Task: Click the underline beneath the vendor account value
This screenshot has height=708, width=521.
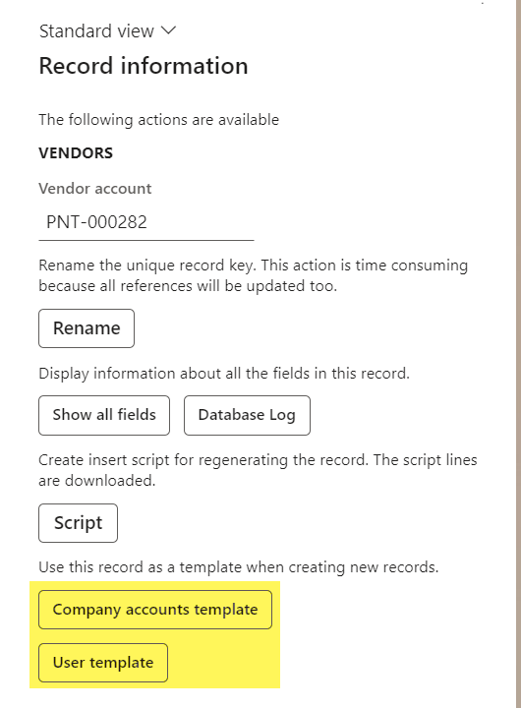Action: pos(146,241)
